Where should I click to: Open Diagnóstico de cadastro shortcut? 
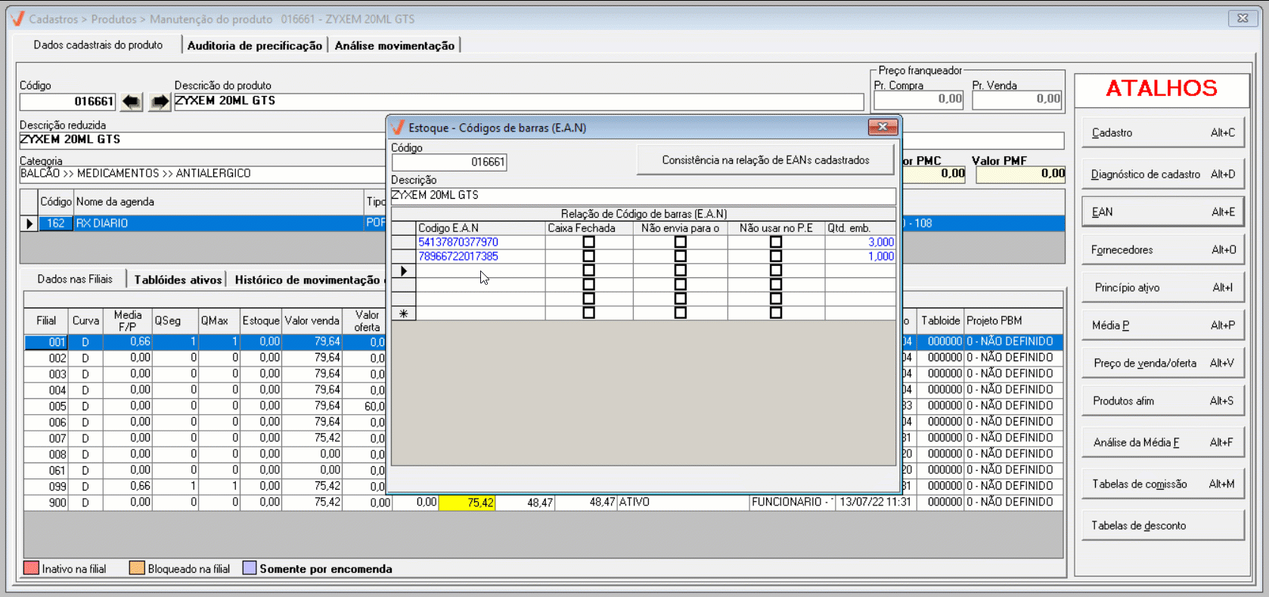pos(1162,175)
